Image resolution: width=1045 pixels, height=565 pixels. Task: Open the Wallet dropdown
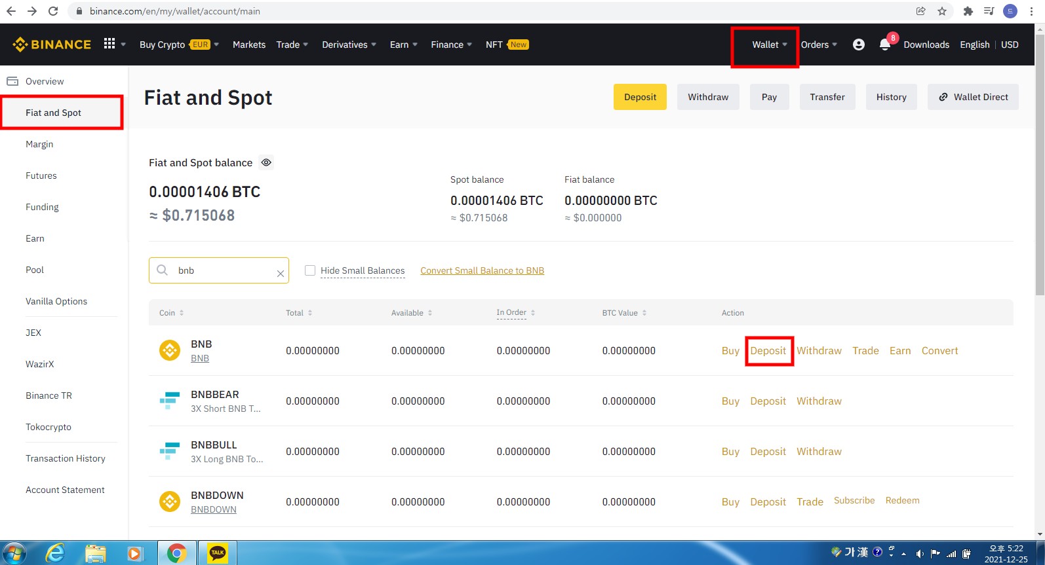pos(770,45)
